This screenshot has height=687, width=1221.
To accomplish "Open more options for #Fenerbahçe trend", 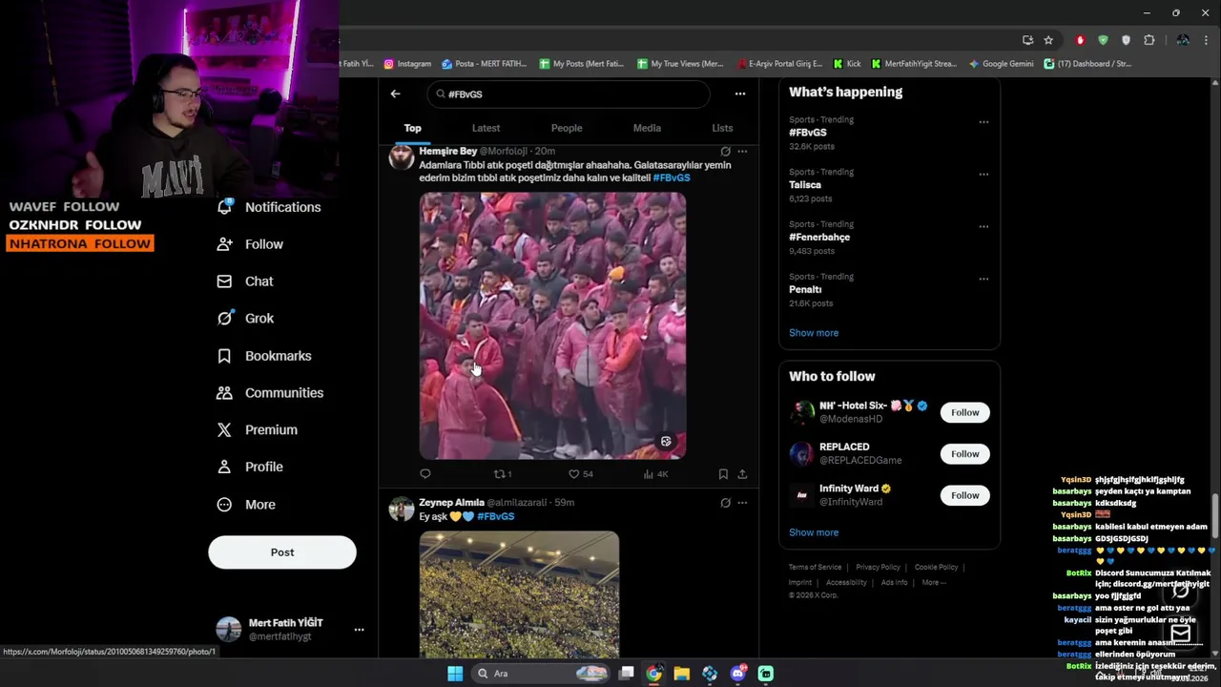I will (983, 227).
